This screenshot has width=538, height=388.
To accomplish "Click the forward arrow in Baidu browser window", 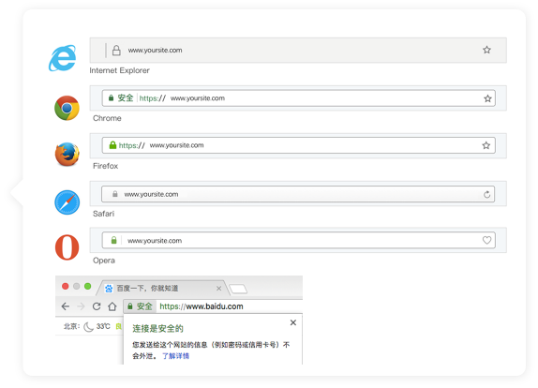I will click(x=81, y=306).
